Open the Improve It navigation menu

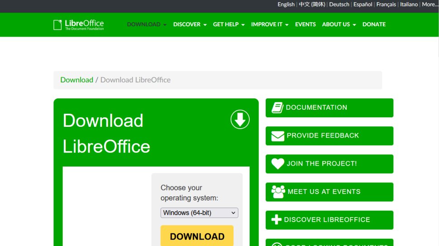[270, 24]
